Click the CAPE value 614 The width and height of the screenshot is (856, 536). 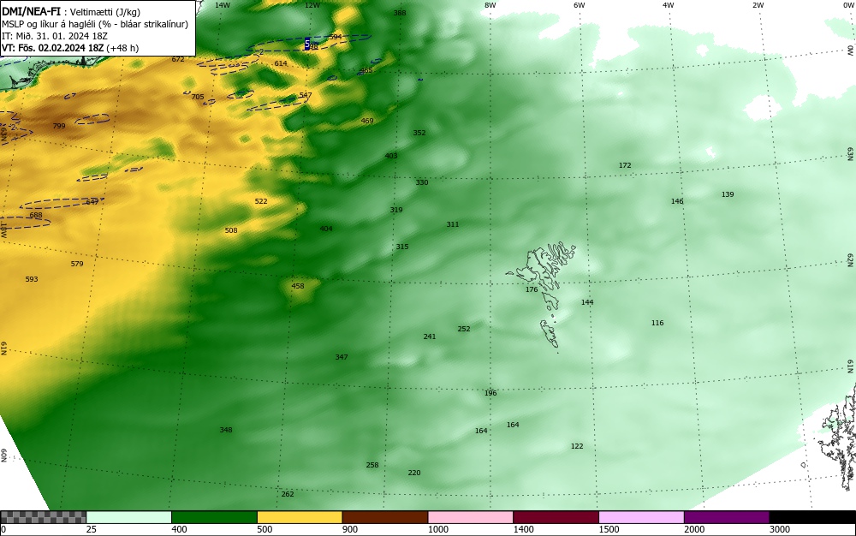click(281, 63)
